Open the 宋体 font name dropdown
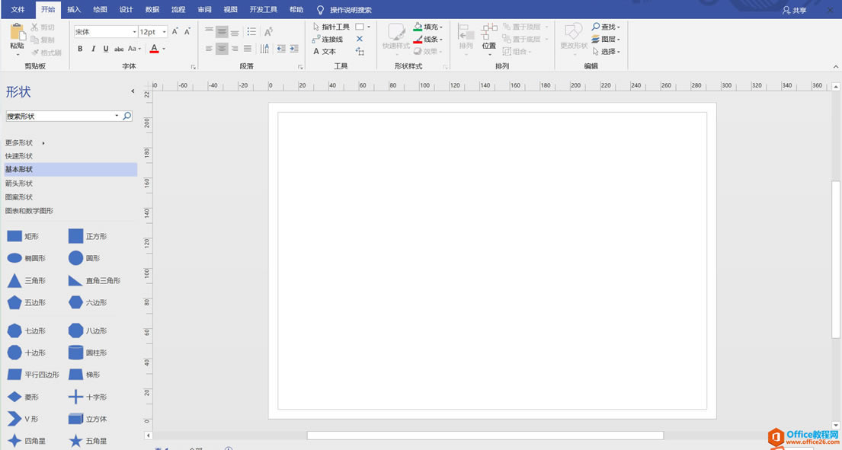This screenshot has height=450, width=842. 134,32
